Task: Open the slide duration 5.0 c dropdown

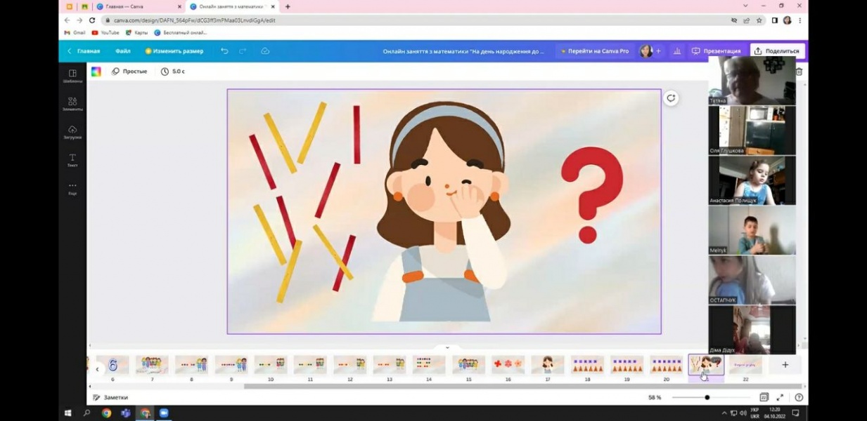Action: click(x=173, y=72)
